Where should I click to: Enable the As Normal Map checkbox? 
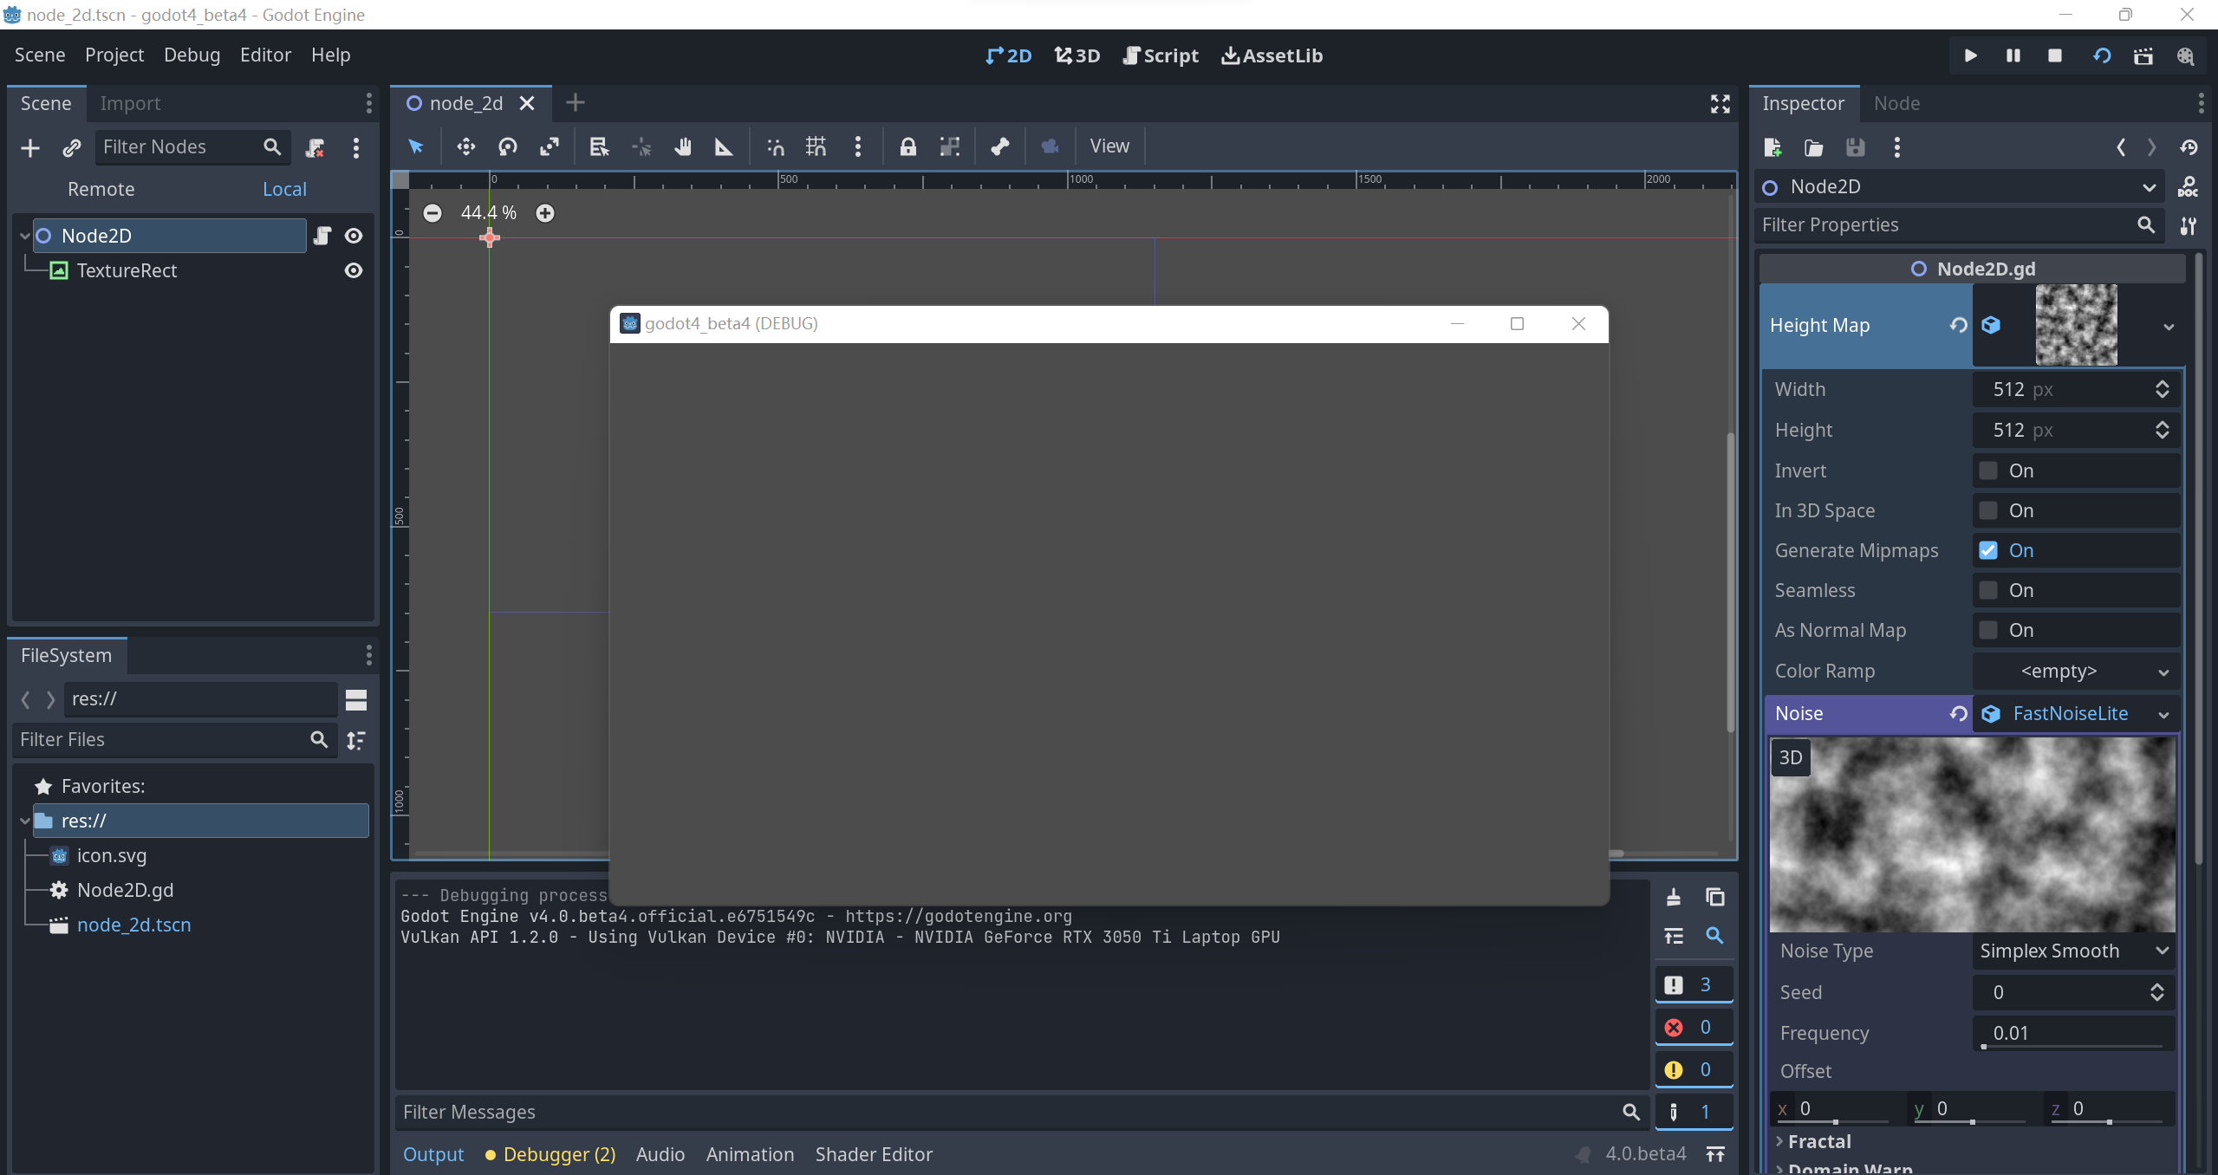1988,630
